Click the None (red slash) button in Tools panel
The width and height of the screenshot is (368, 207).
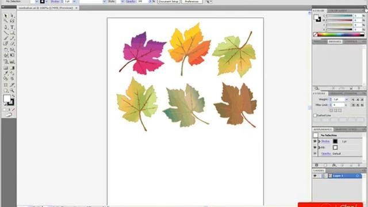tap(13, 110)
